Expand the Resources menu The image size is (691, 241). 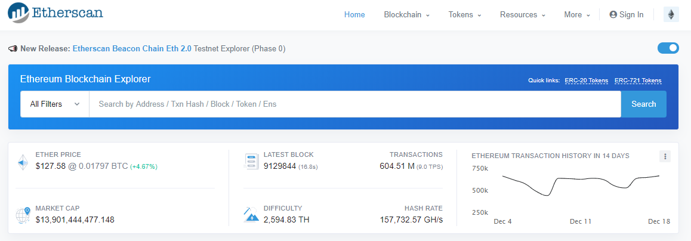click(523, 14)
